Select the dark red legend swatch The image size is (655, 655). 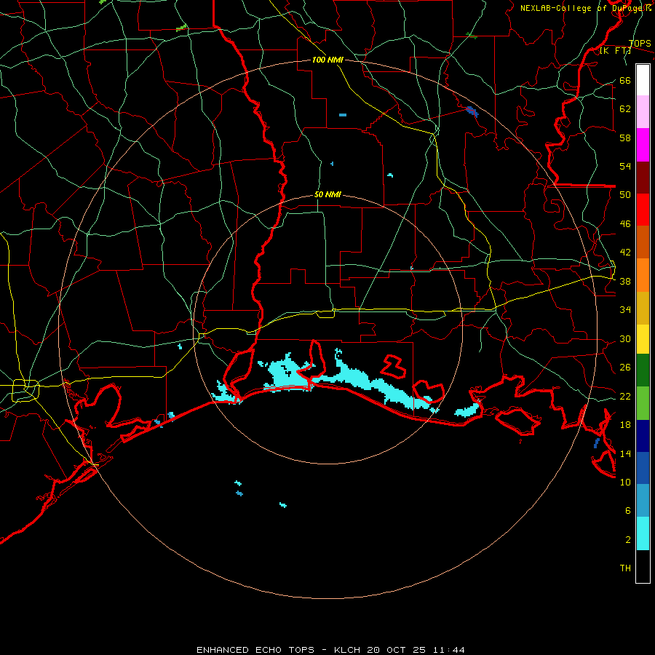pyautogui.click(x=643, y=178)
